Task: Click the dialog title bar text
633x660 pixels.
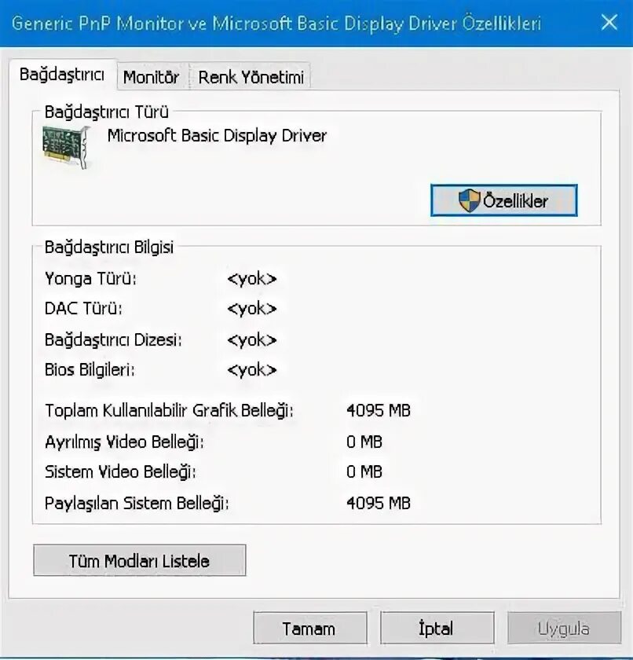Action: pyautogui.click(x=276, y=24)
